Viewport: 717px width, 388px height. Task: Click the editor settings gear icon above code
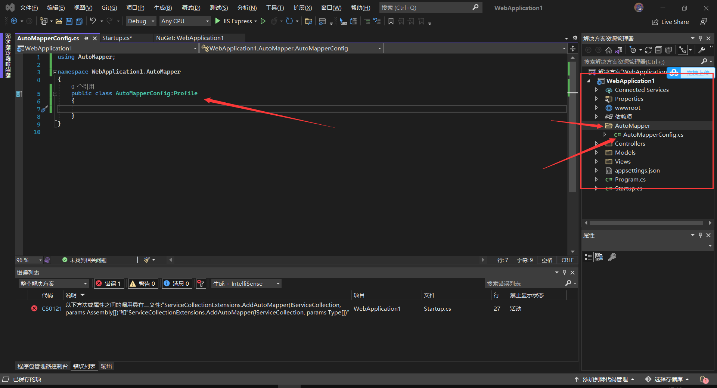(x=575, y=38)
